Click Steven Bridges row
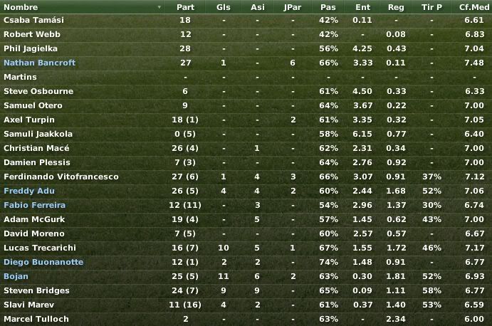492x326 pixels. pos(246,290)
